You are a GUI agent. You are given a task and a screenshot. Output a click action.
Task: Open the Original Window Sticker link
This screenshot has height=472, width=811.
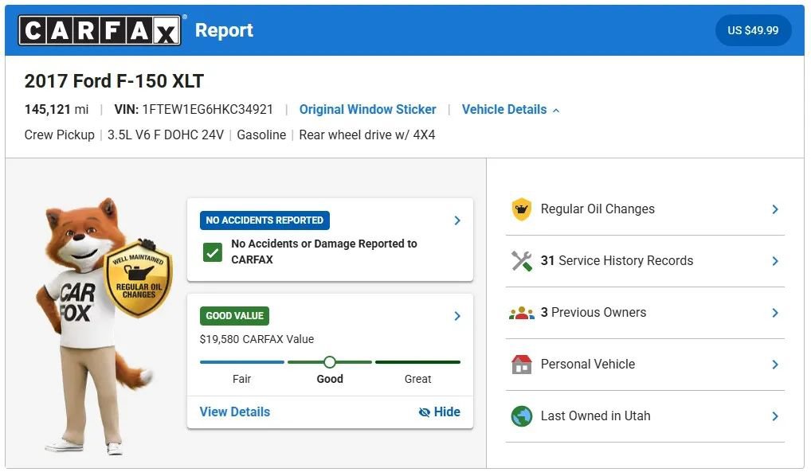click(368, 110)
